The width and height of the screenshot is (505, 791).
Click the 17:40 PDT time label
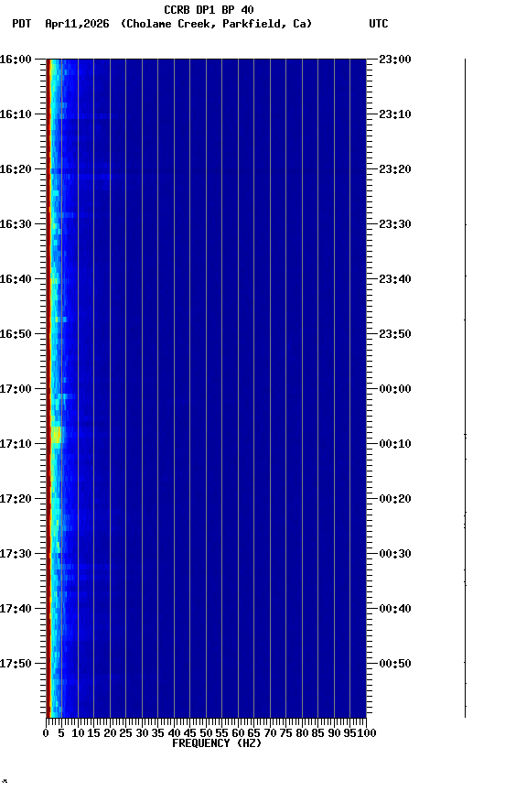[16, 609]
